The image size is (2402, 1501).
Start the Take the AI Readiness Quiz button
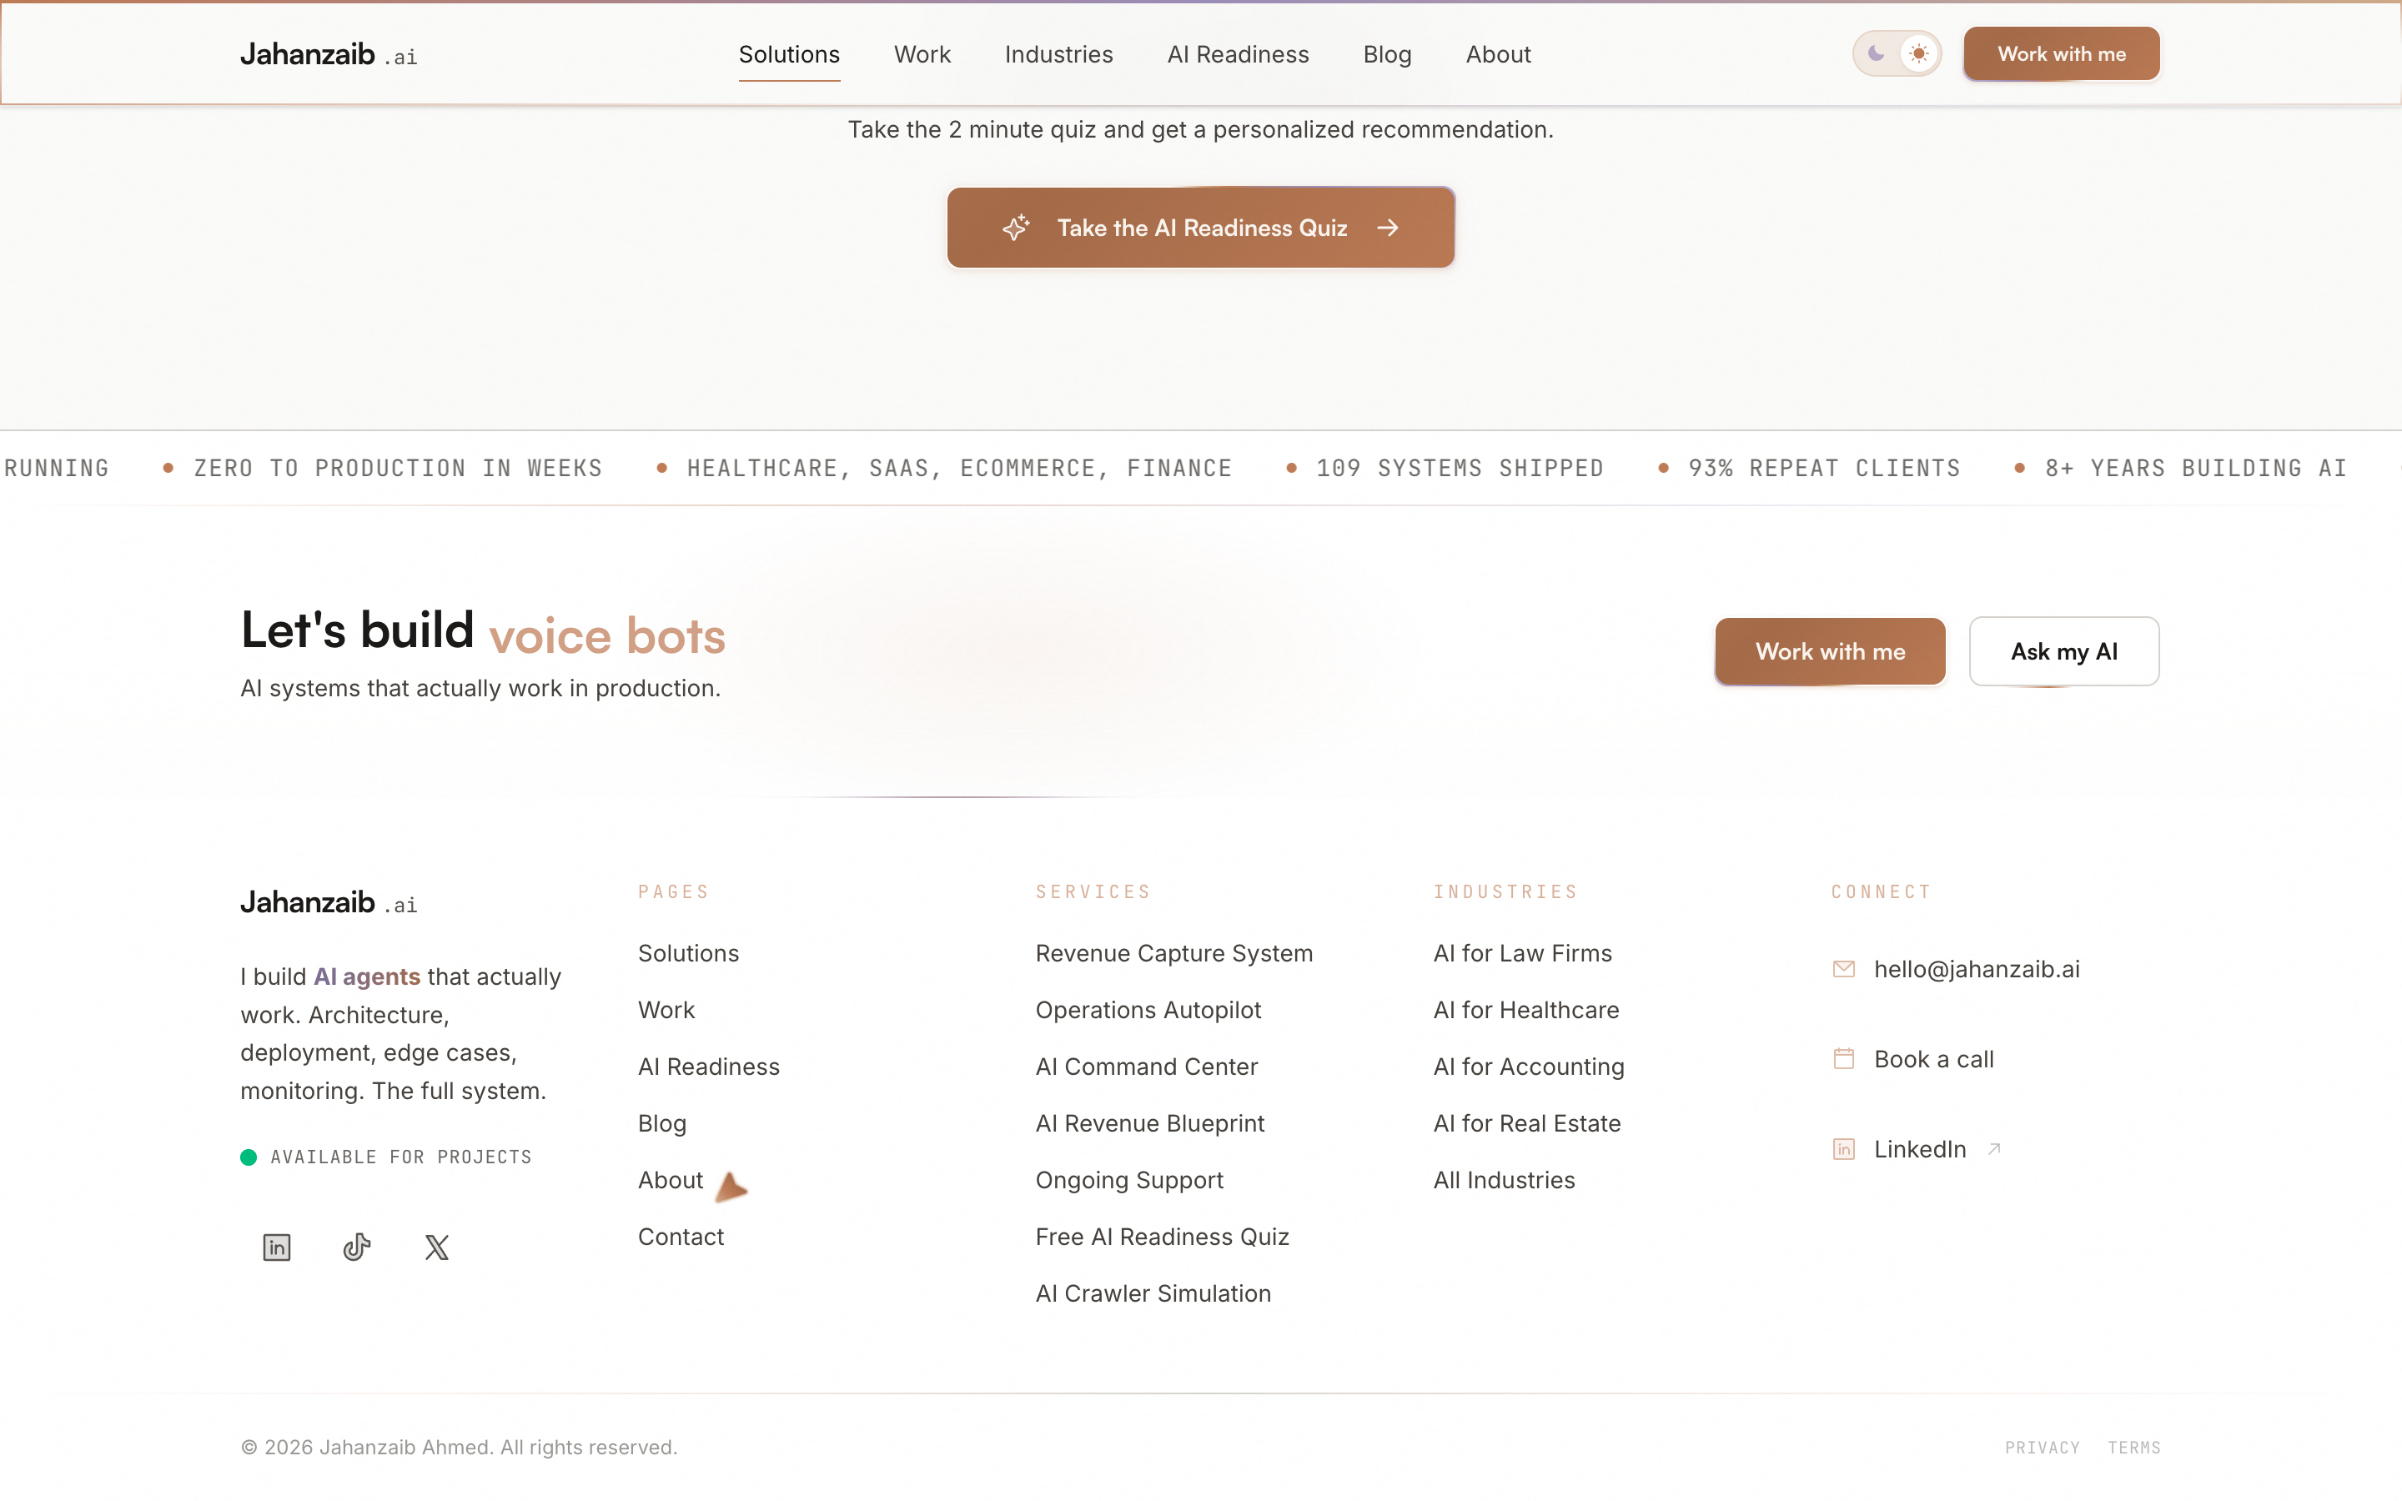pyautogui.click(x=1200, y=228)
